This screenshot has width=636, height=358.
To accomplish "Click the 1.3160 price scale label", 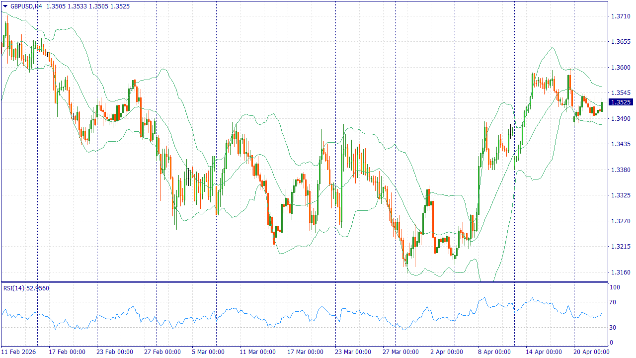I will pos(620,272).
